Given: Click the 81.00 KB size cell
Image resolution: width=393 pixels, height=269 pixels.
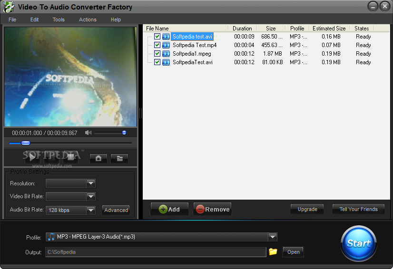Looking at the screenshot, I should click(273, 62).
